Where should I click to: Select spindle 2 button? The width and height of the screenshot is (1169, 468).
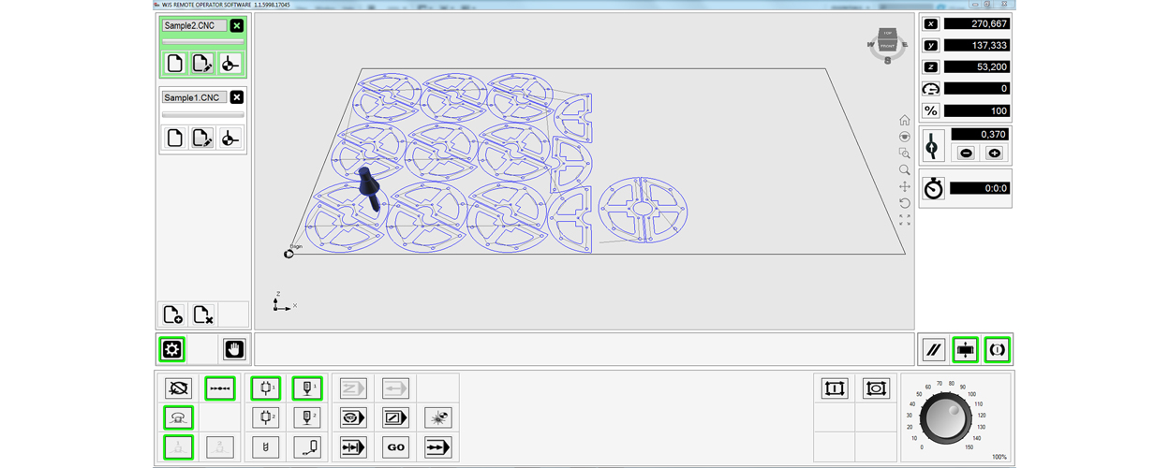266,417
